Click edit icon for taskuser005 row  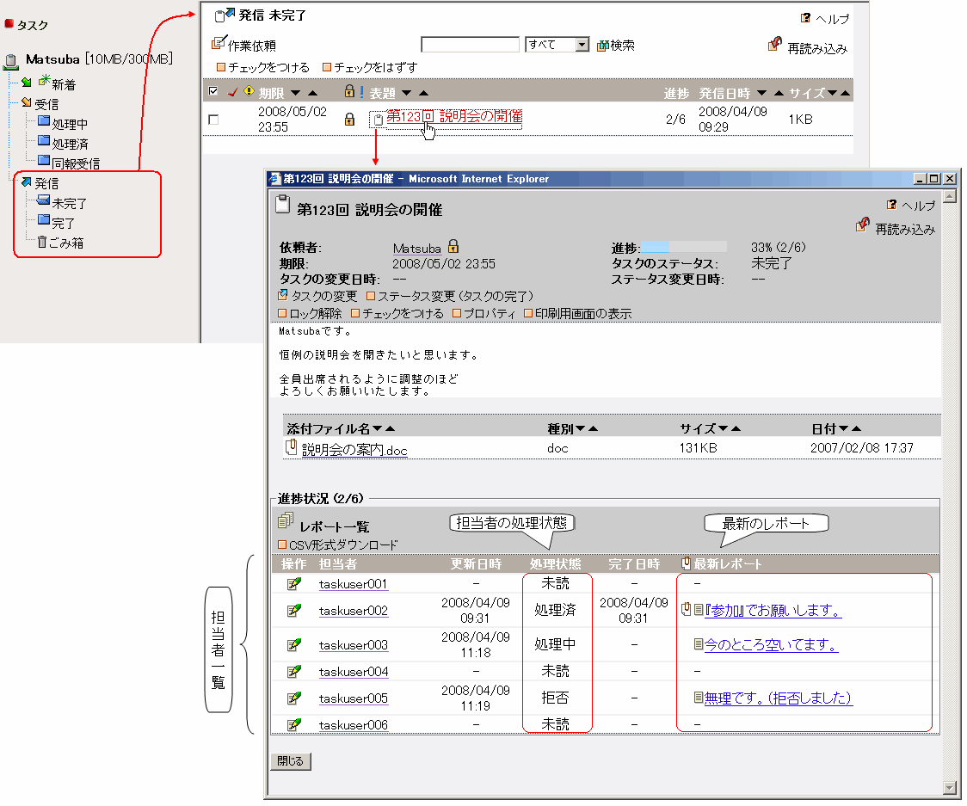coord(294,698)
